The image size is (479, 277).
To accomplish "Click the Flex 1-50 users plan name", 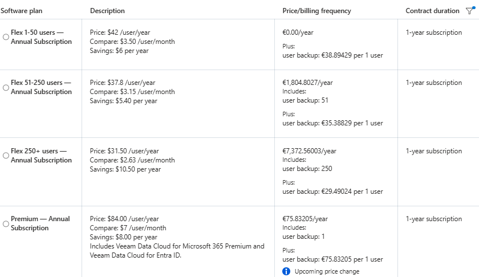I will point(41,37).
